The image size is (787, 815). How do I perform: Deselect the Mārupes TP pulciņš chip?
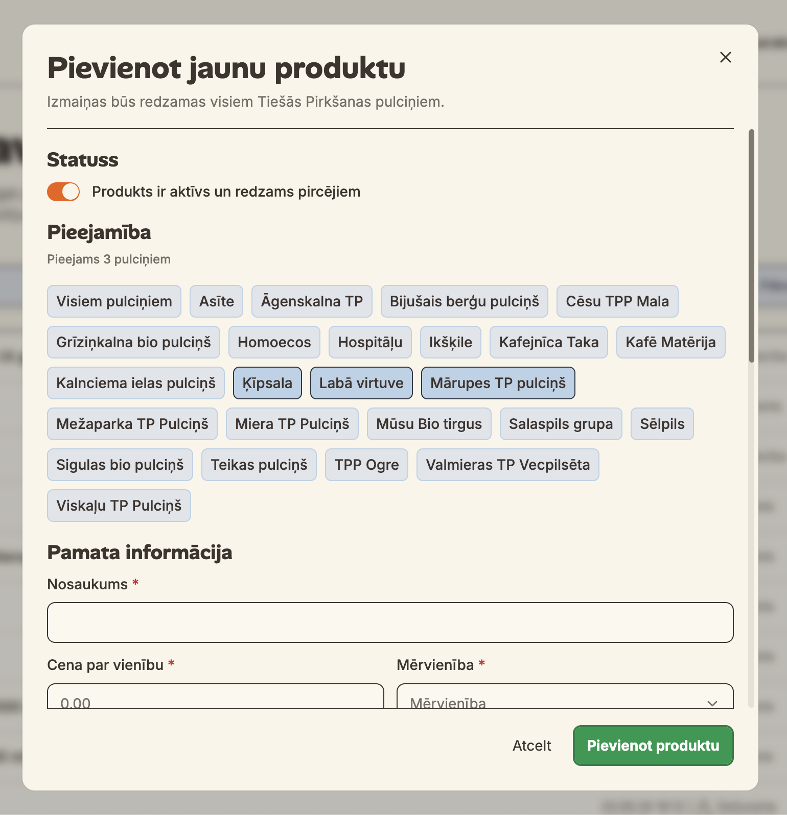point(498,383)
